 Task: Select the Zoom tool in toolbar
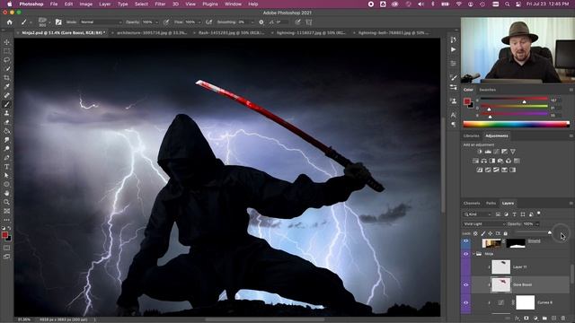point(6,202)
